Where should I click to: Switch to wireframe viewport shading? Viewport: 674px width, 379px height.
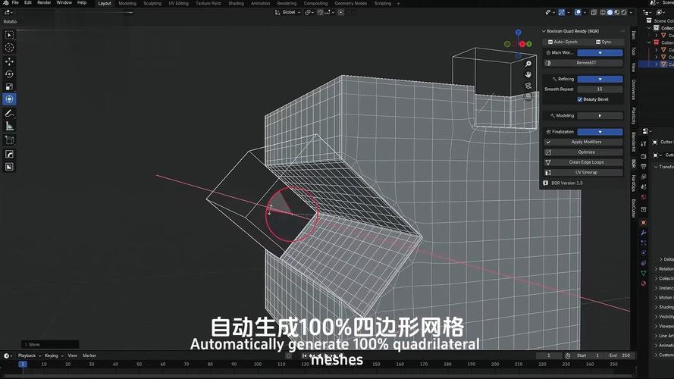603,12
